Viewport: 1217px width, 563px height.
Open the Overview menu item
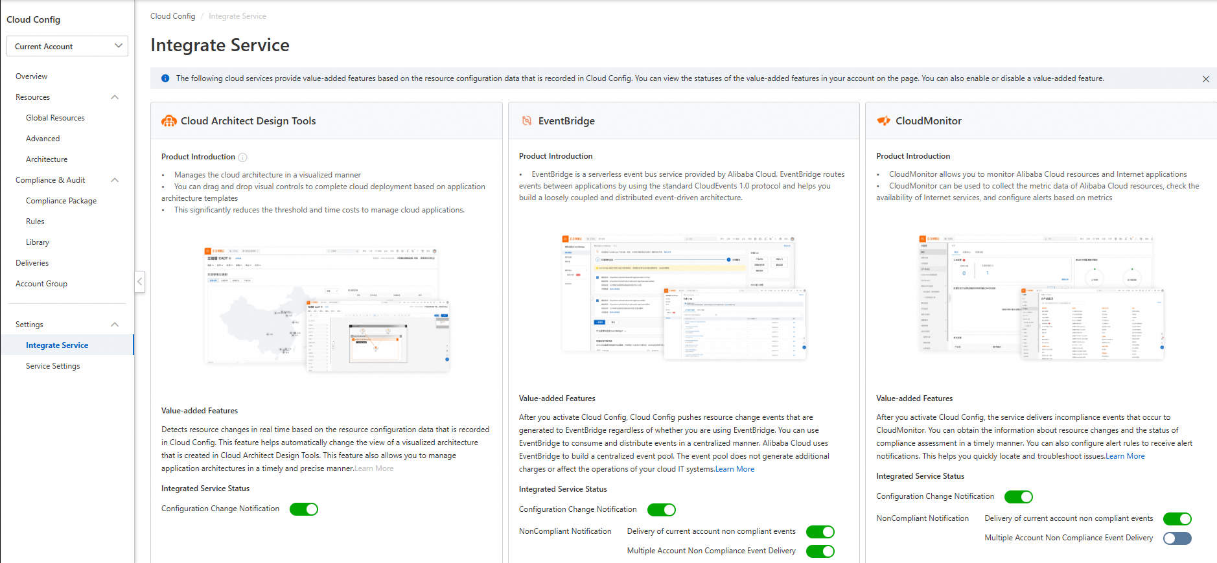pos(32,76)
